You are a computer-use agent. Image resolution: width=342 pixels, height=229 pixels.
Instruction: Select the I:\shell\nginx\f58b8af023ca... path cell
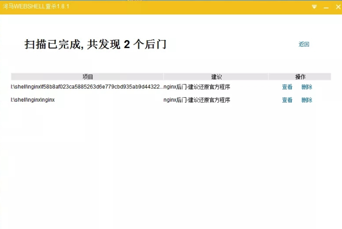tap(87, 87)
